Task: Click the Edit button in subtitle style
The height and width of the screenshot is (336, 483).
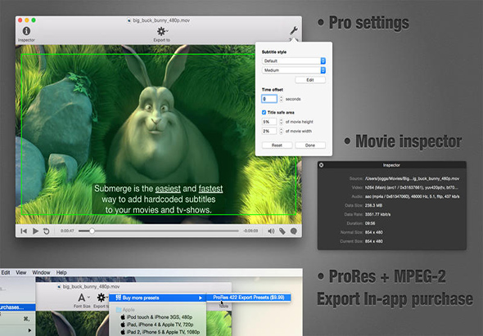Action: click(310, 80)
